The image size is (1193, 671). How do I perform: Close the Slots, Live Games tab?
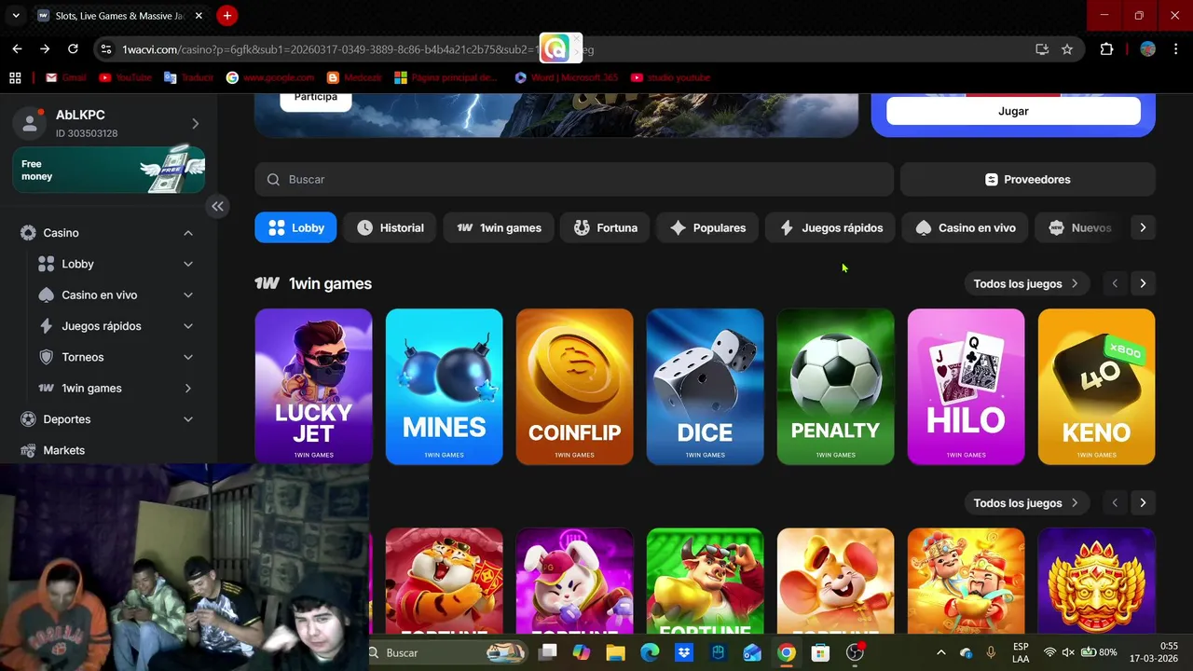pyautogui.click(x=199, y=16)
